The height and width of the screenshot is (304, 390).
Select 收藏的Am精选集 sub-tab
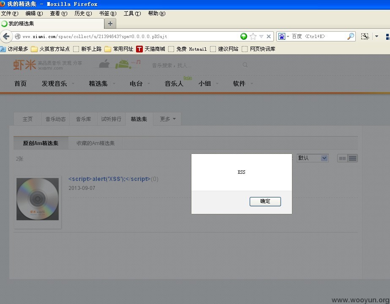(95, 143)
